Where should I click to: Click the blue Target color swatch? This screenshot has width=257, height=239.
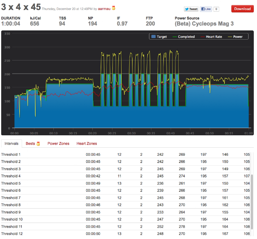pos(153,36)
